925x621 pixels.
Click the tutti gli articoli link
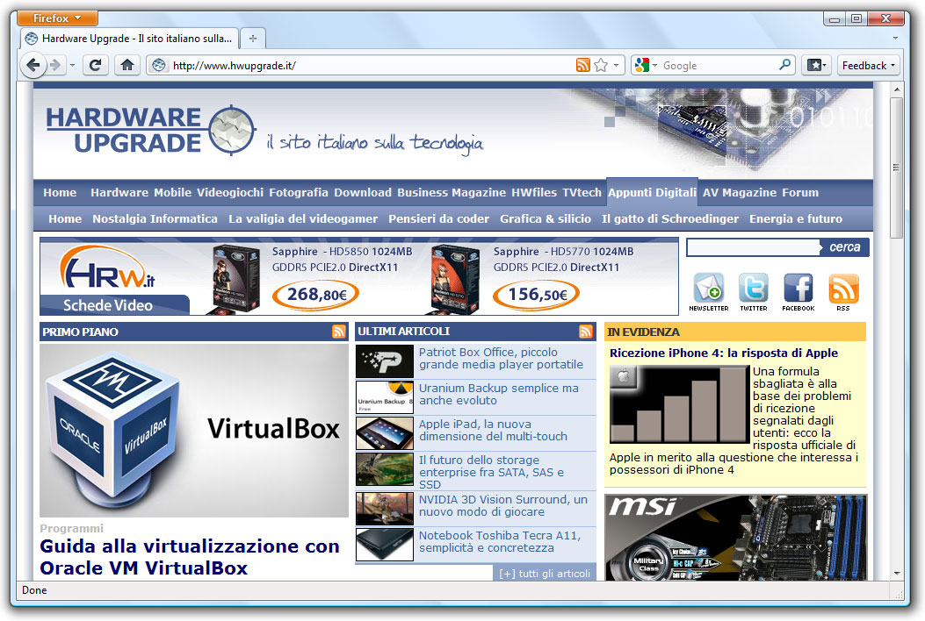coord(544,574)
